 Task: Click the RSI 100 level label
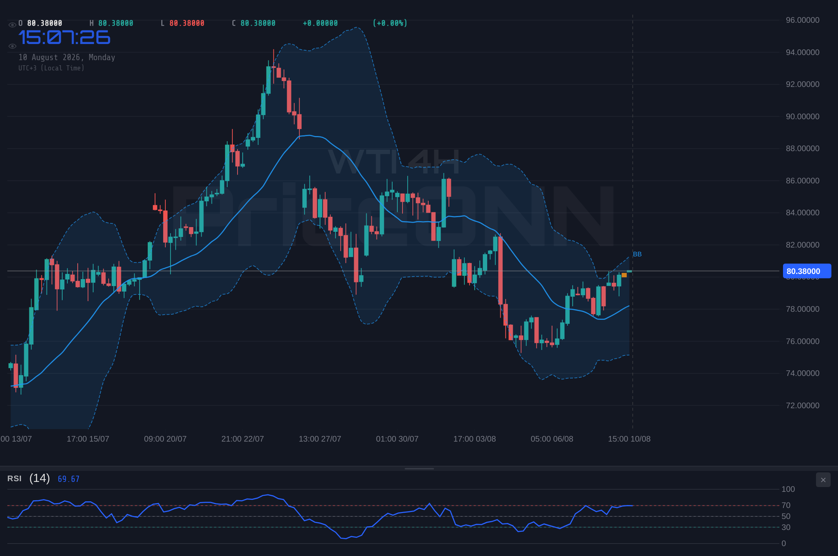click(x=788, y=489)
